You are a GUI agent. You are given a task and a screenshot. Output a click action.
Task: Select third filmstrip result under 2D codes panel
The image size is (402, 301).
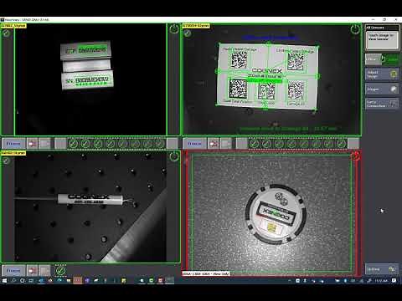coord(279,144)
